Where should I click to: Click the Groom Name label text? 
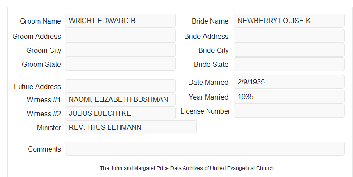pyautogui.click(x=40, y=21)
